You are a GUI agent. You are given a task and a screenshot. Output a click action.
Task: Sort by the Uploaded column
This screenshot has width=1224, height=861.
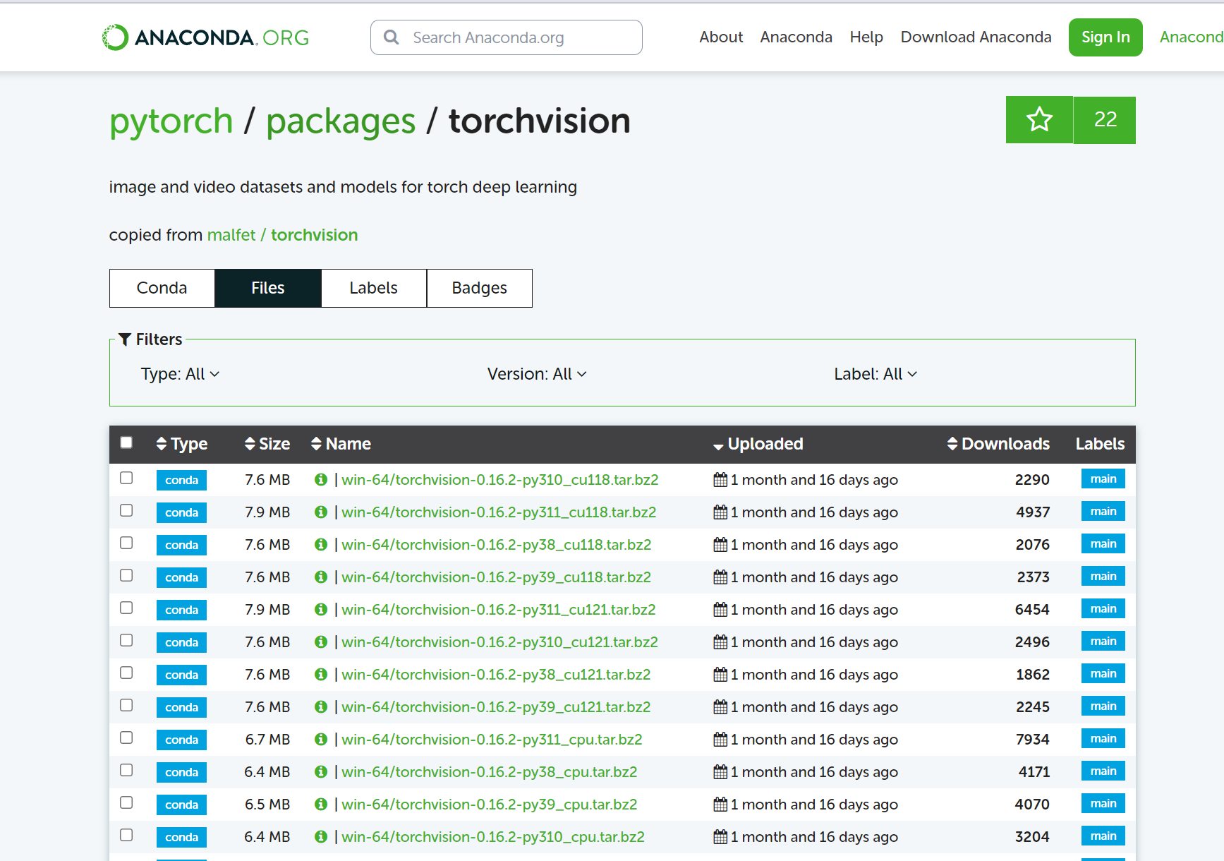click(x=758, y=444)
